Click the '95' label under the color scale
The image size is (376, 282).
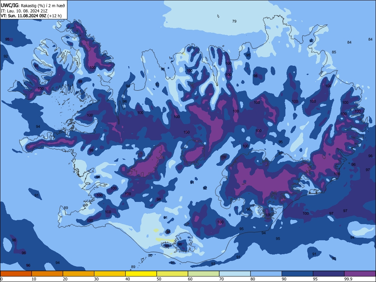point(315,279)
